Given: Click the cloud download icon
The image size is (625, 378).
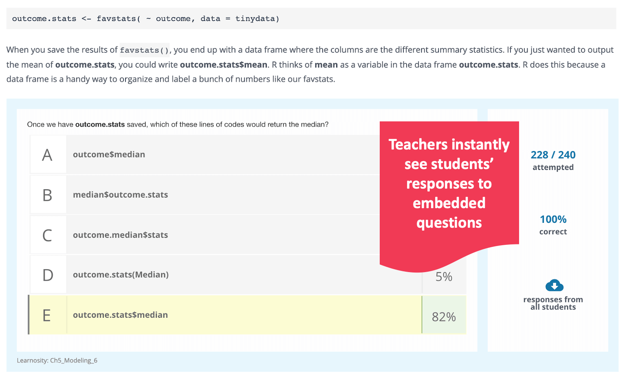Looking at the screenshot, I should point(554,285).
